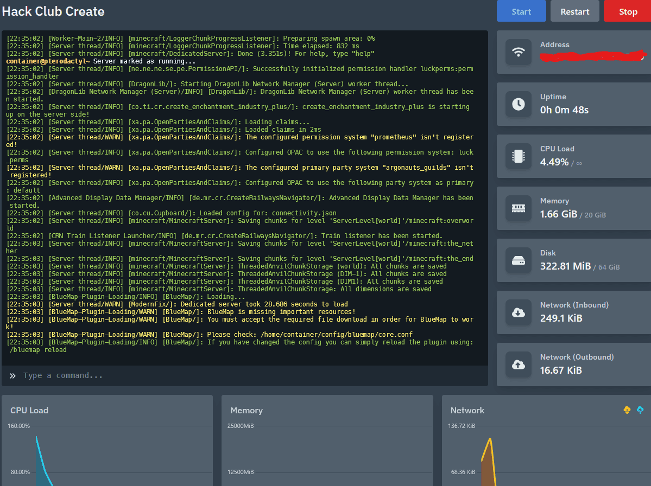The image size is (651, 486).
Task: Click the ModernFix dedicated server load warning line
Action: [x=178, y=304]
